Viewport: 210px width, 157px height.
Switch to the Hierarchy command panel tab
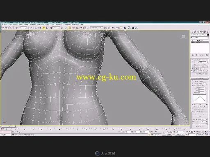[x=198, y=31]
